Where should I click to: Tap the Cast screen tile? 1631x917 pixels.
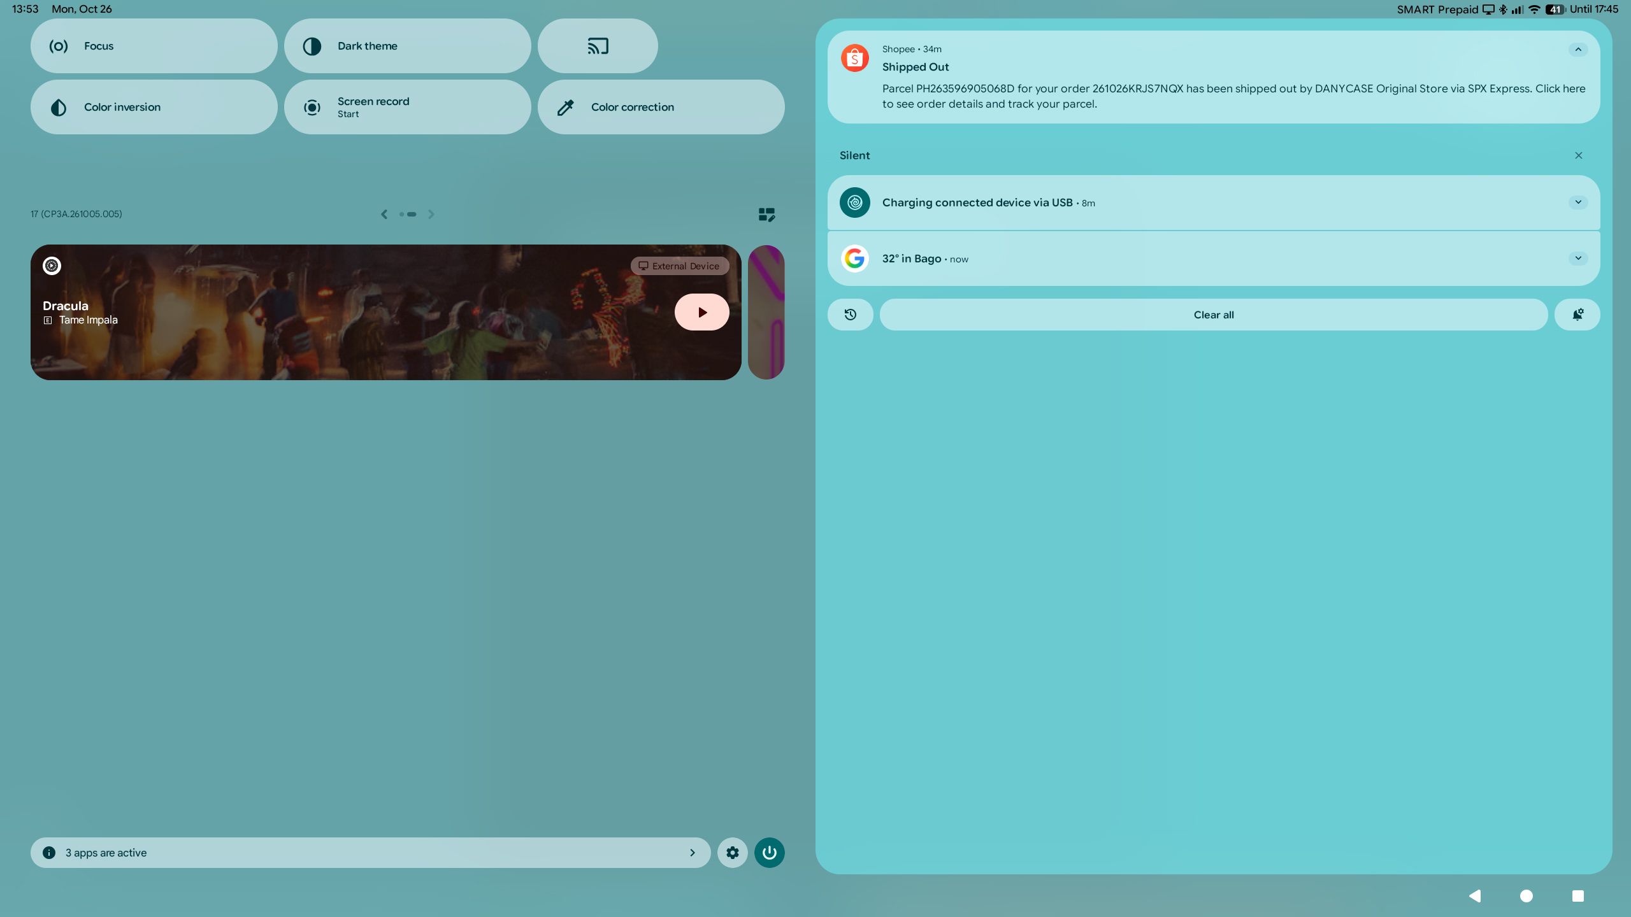[x=598, y=46]
